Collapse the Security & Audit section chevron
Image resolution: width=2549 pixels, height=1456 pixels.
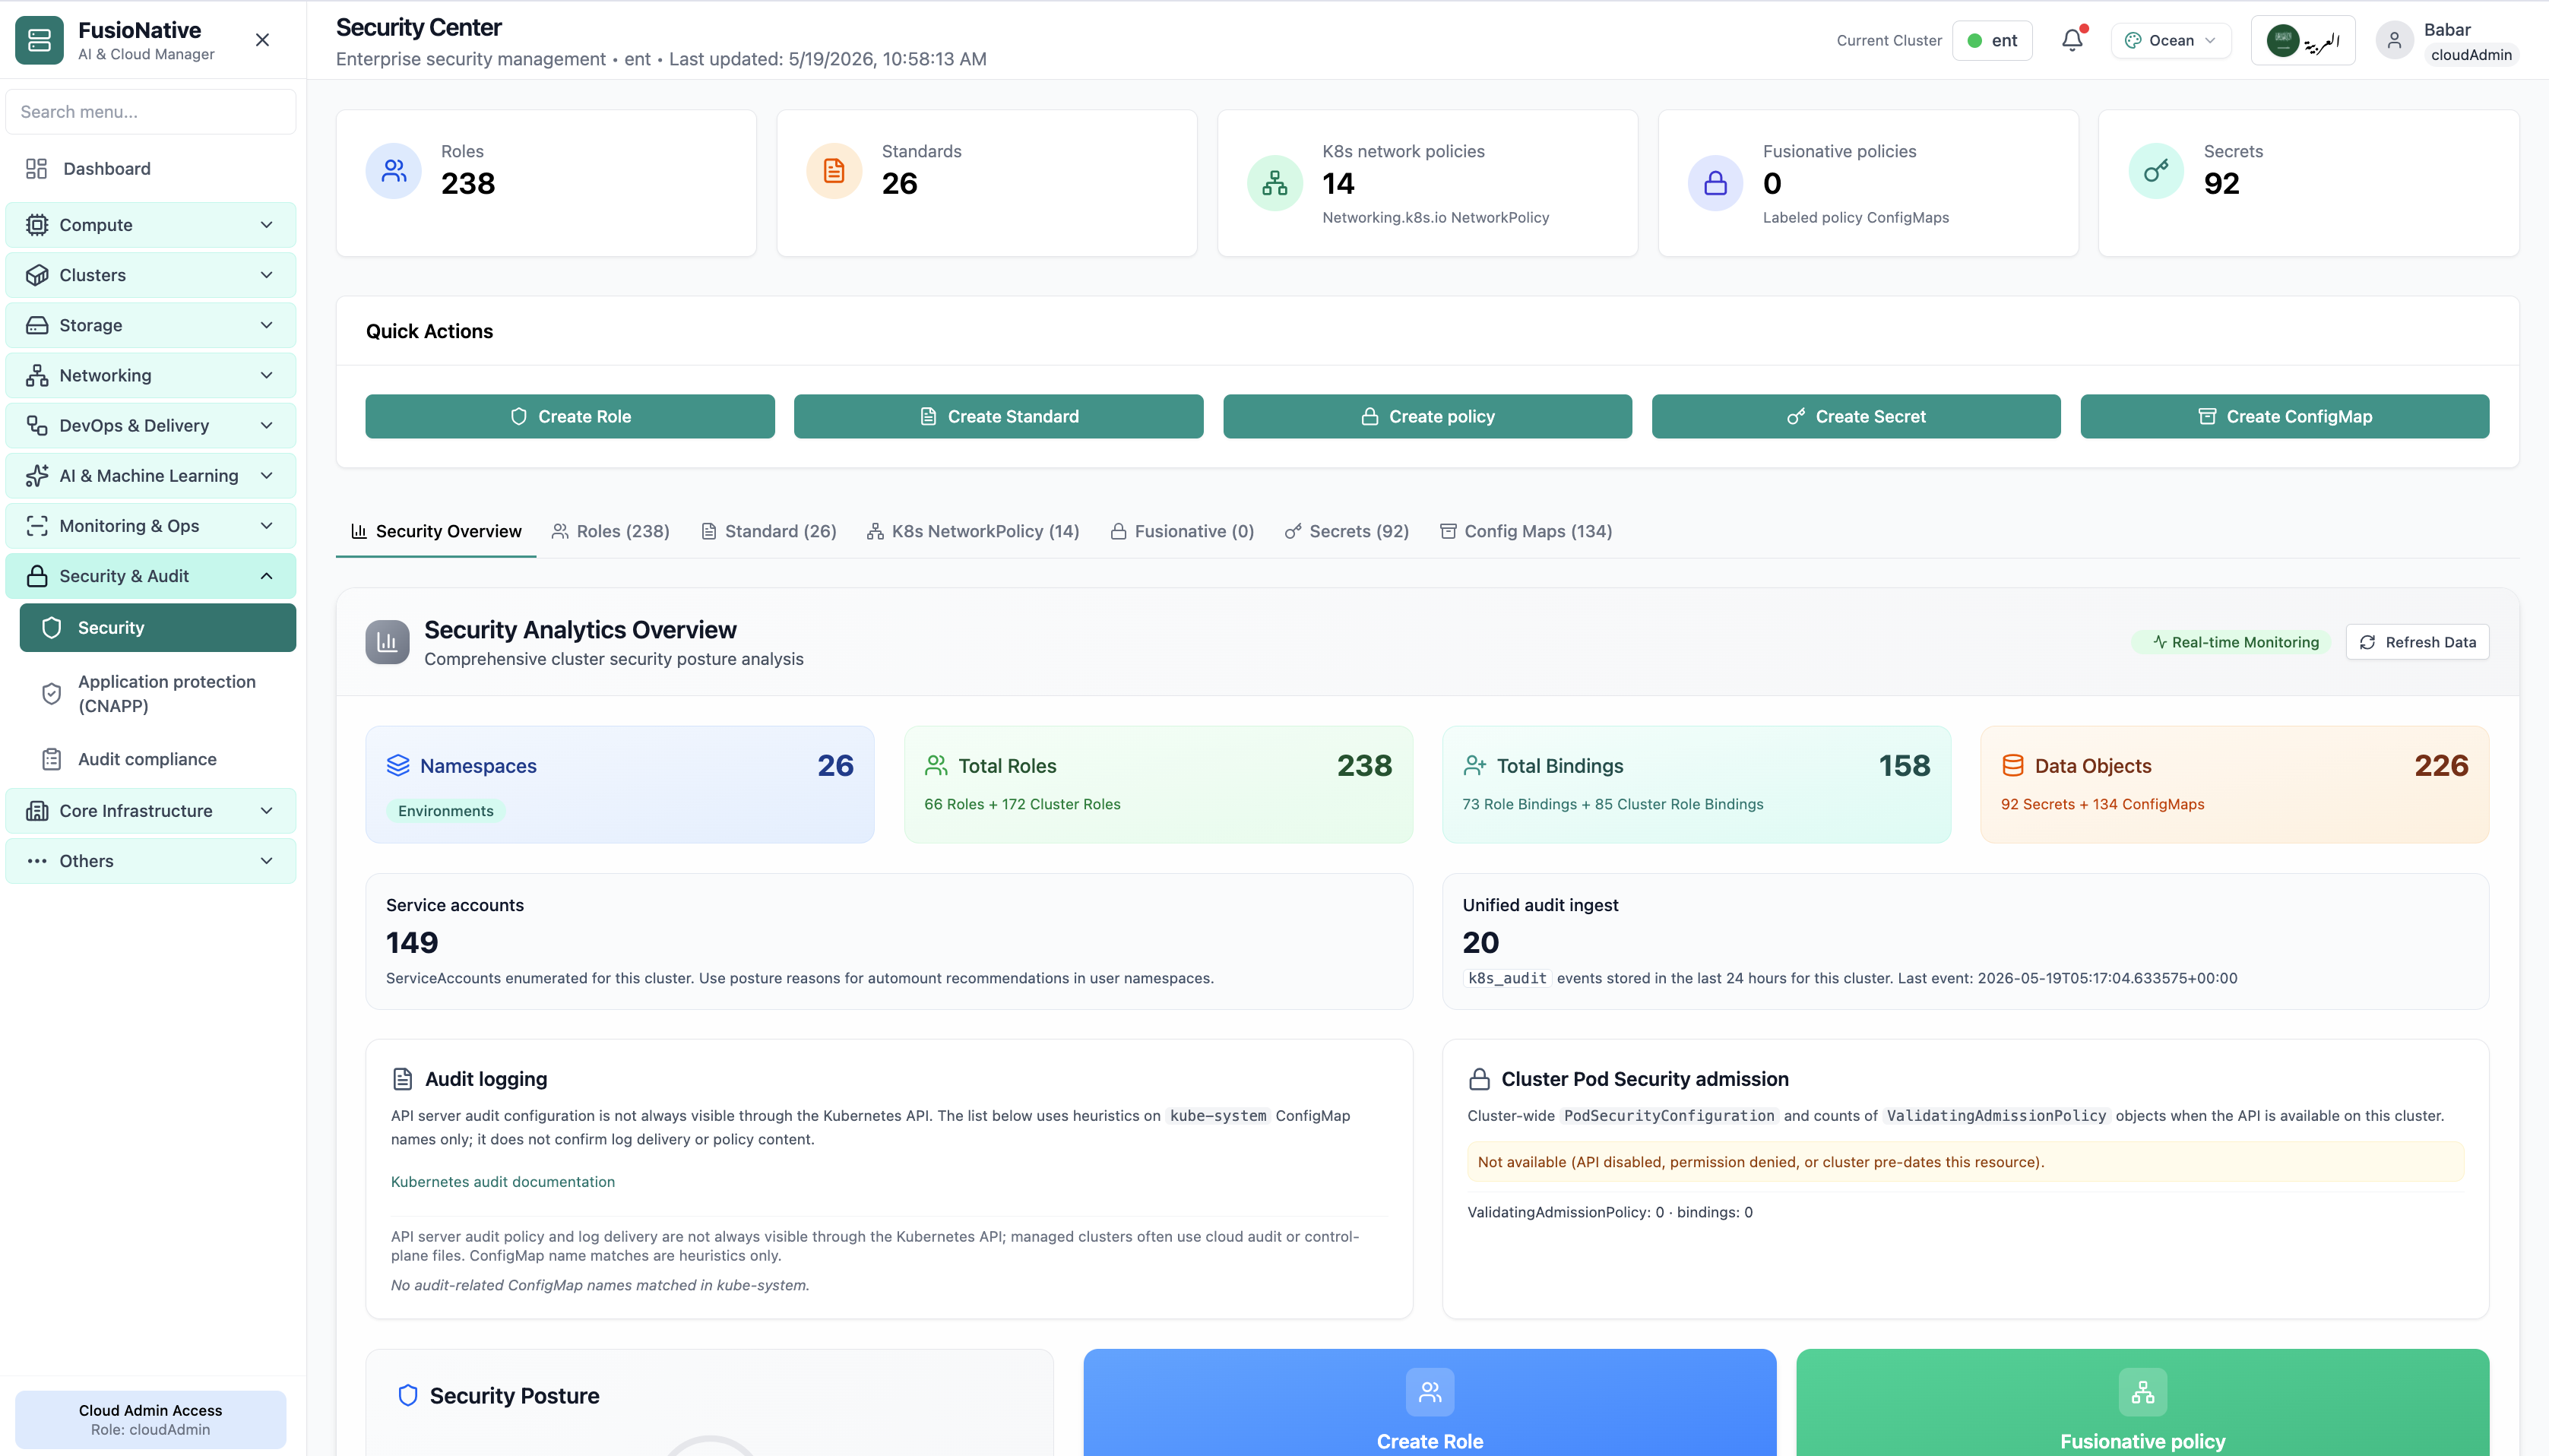(x=267, y=576)
